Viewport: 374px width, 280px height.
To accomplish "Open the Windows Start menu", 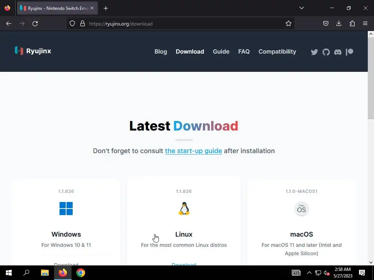I will click(x=9, y=273).
